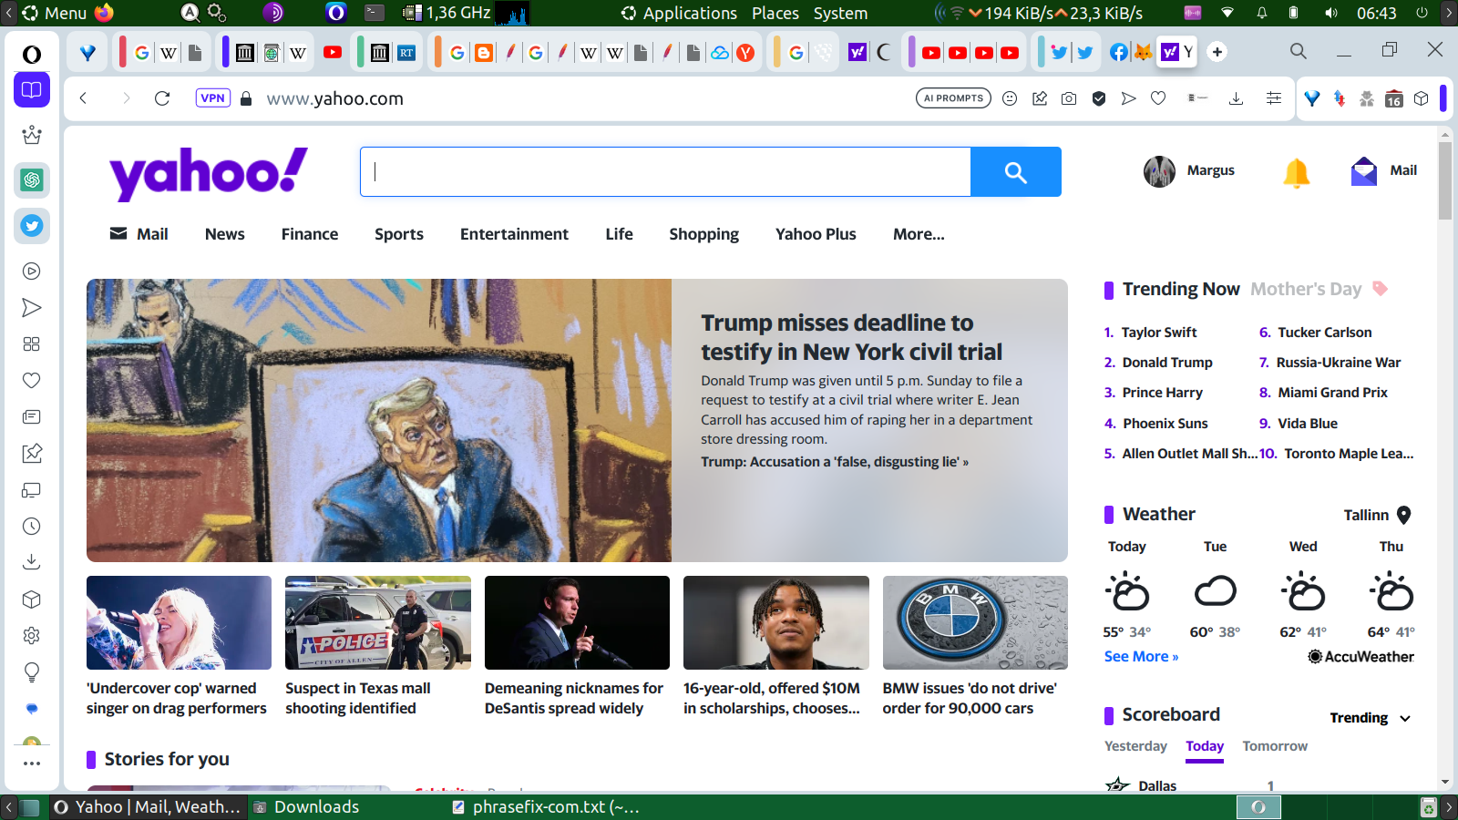Open trending topic Taylor Swift
This screenshot has height=820, width=1458.
1159,333
